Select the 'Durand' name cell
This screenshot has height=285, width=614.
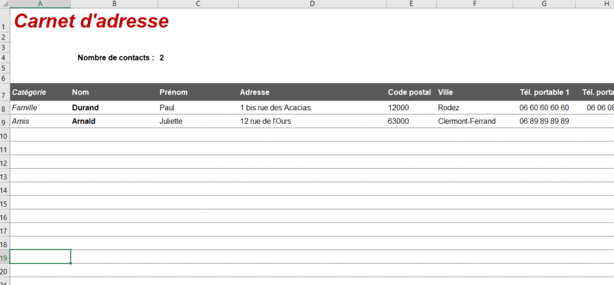click(x=115, y=108)
